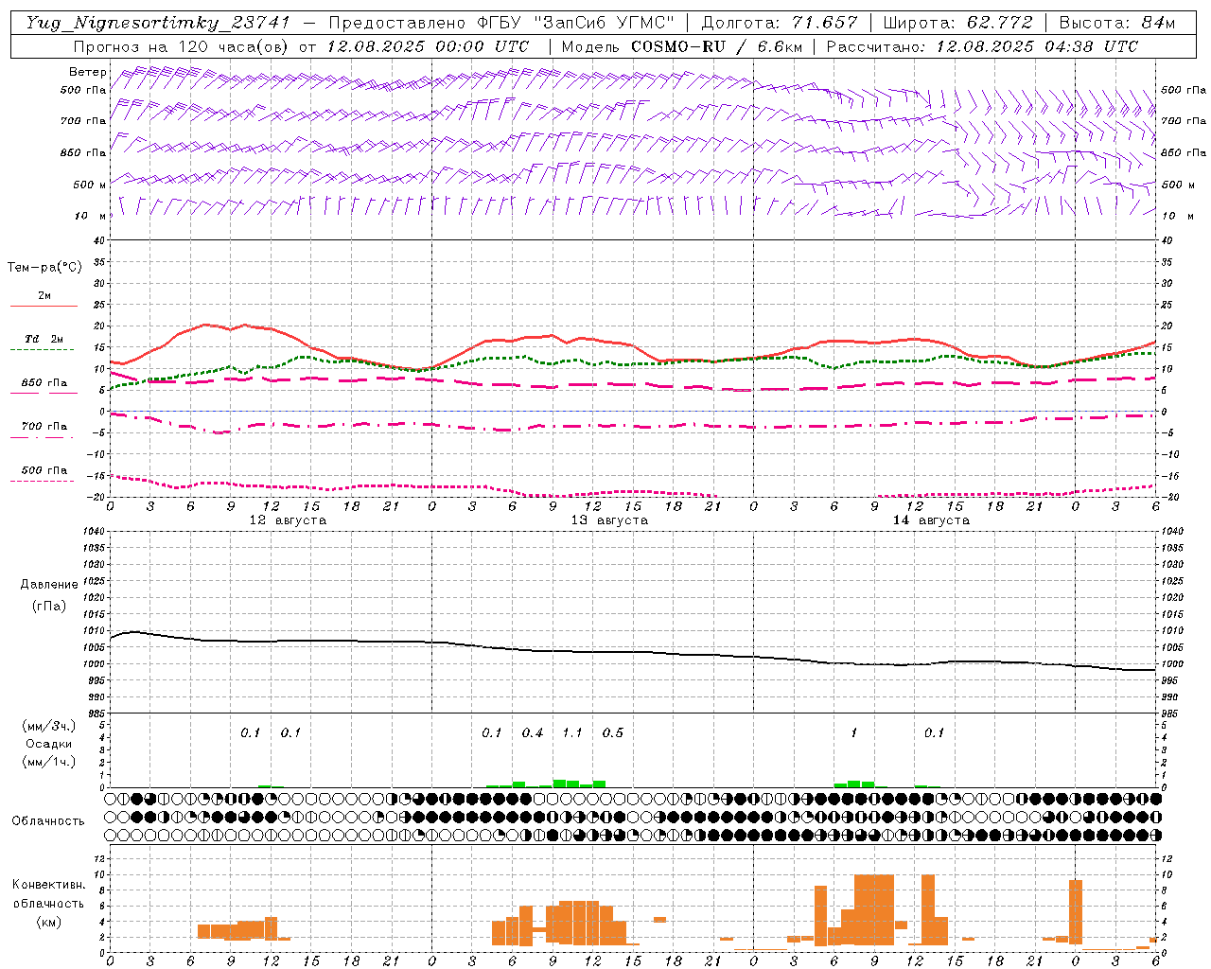This screenshot has height=969, width=1211.
Task: Click the Модель COSMO-RU / 6.6км label
Action: (683, 46)
